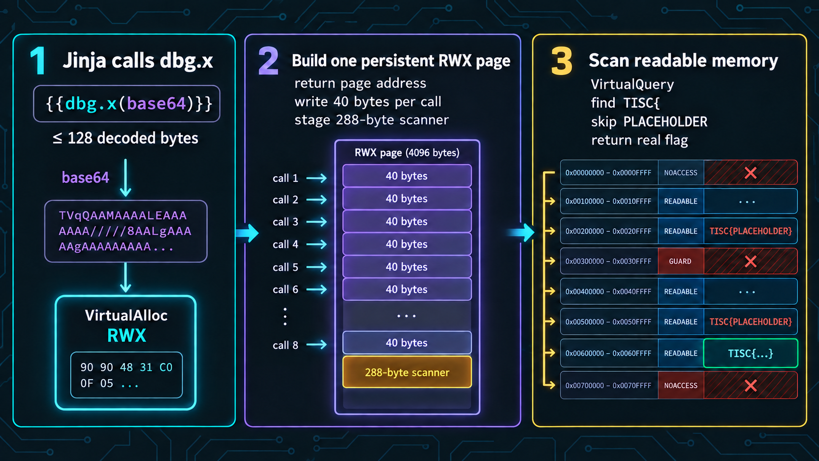This screenshot has width=819, height=461.
Task: Click the NOACCESS tag in the 0x00000000 row
Action: click(x=681, y=172)
